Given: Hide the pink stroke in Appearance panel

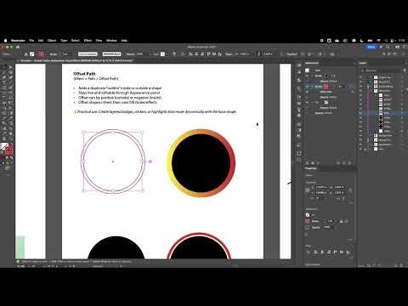Looking at the screenshot, I should click(x=308, y=87).
